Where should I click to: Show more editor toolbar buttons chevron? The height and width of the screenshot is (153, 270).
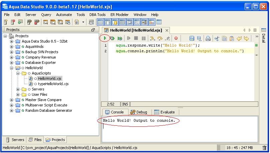coord(257,36)
